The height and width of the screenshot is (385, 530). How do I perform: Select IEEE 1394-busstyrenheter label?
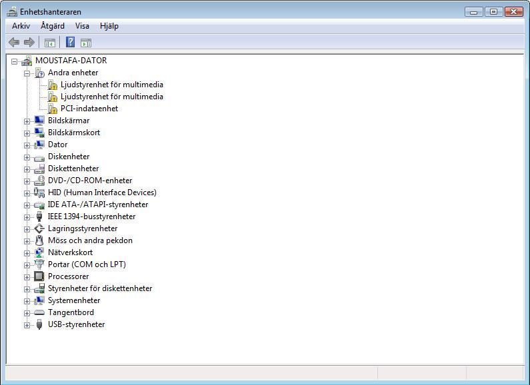(x=91, y=216)
